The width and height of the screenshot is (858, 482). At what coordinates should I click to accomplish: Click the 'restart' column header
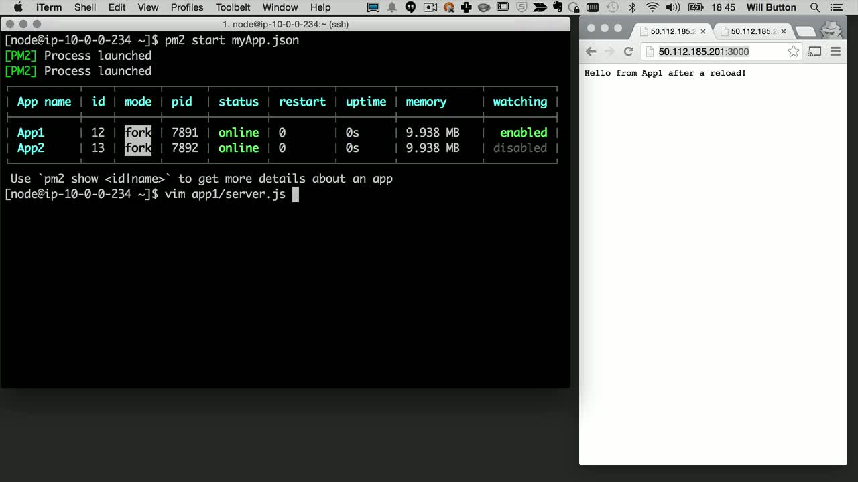(x=302, y=102)
